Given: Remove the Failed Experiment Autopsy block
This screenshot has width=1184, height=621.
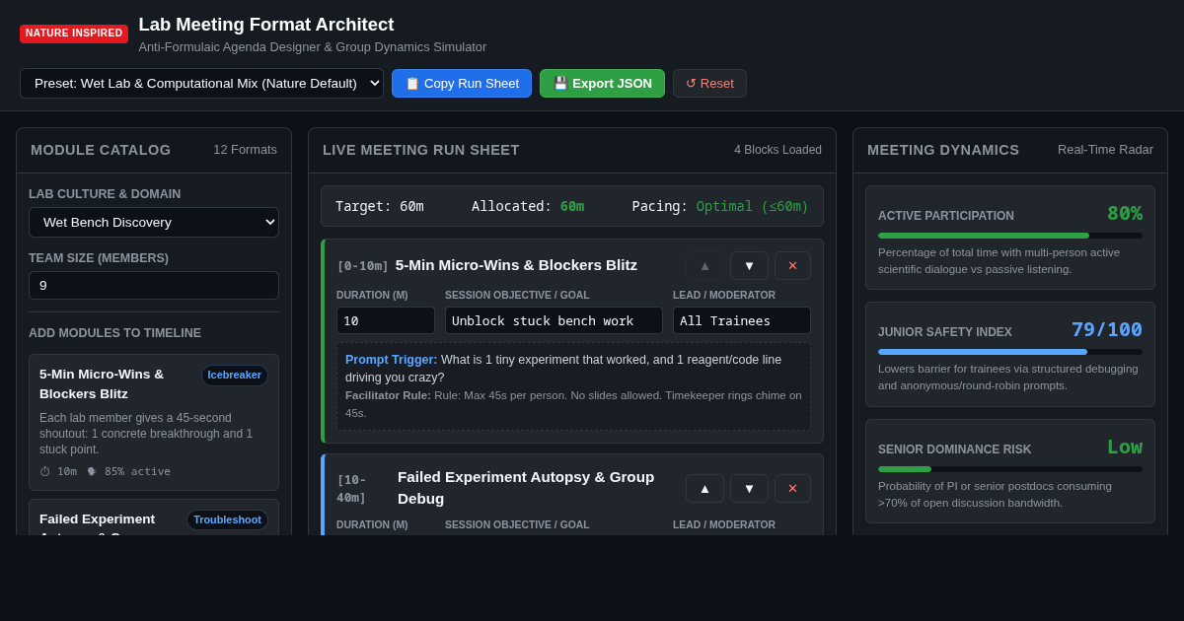Looking at the screenshot, I should [792, 488].
